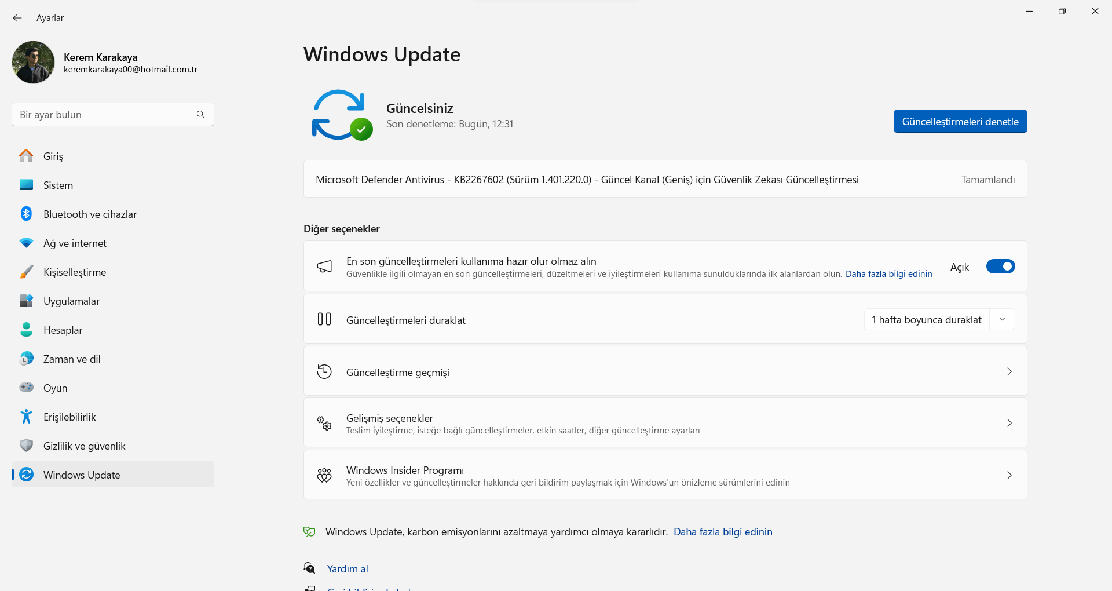Click the Oyun gamepad icon
1112x591 pixels.
26,387
